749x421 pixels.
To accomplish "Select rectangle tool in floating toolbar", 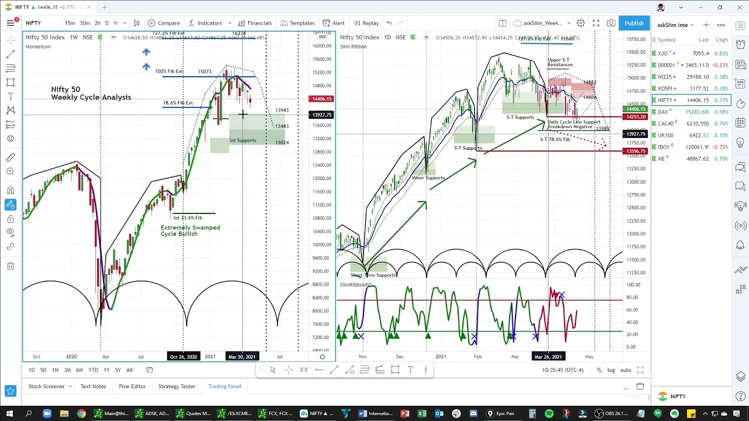I will [395, 370].
